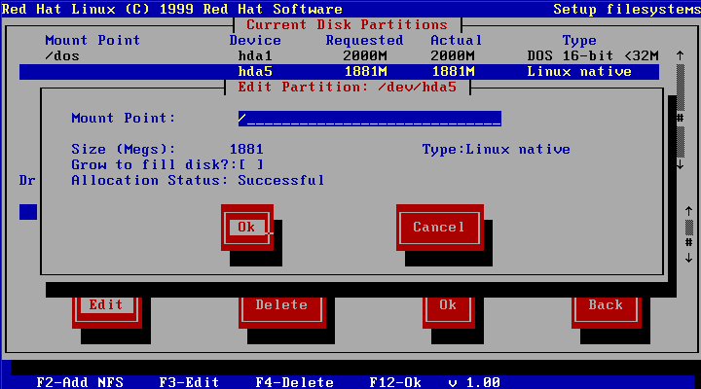Click the Back button
The width and height of the screenshot is (701, 389).
coord(605,304)
